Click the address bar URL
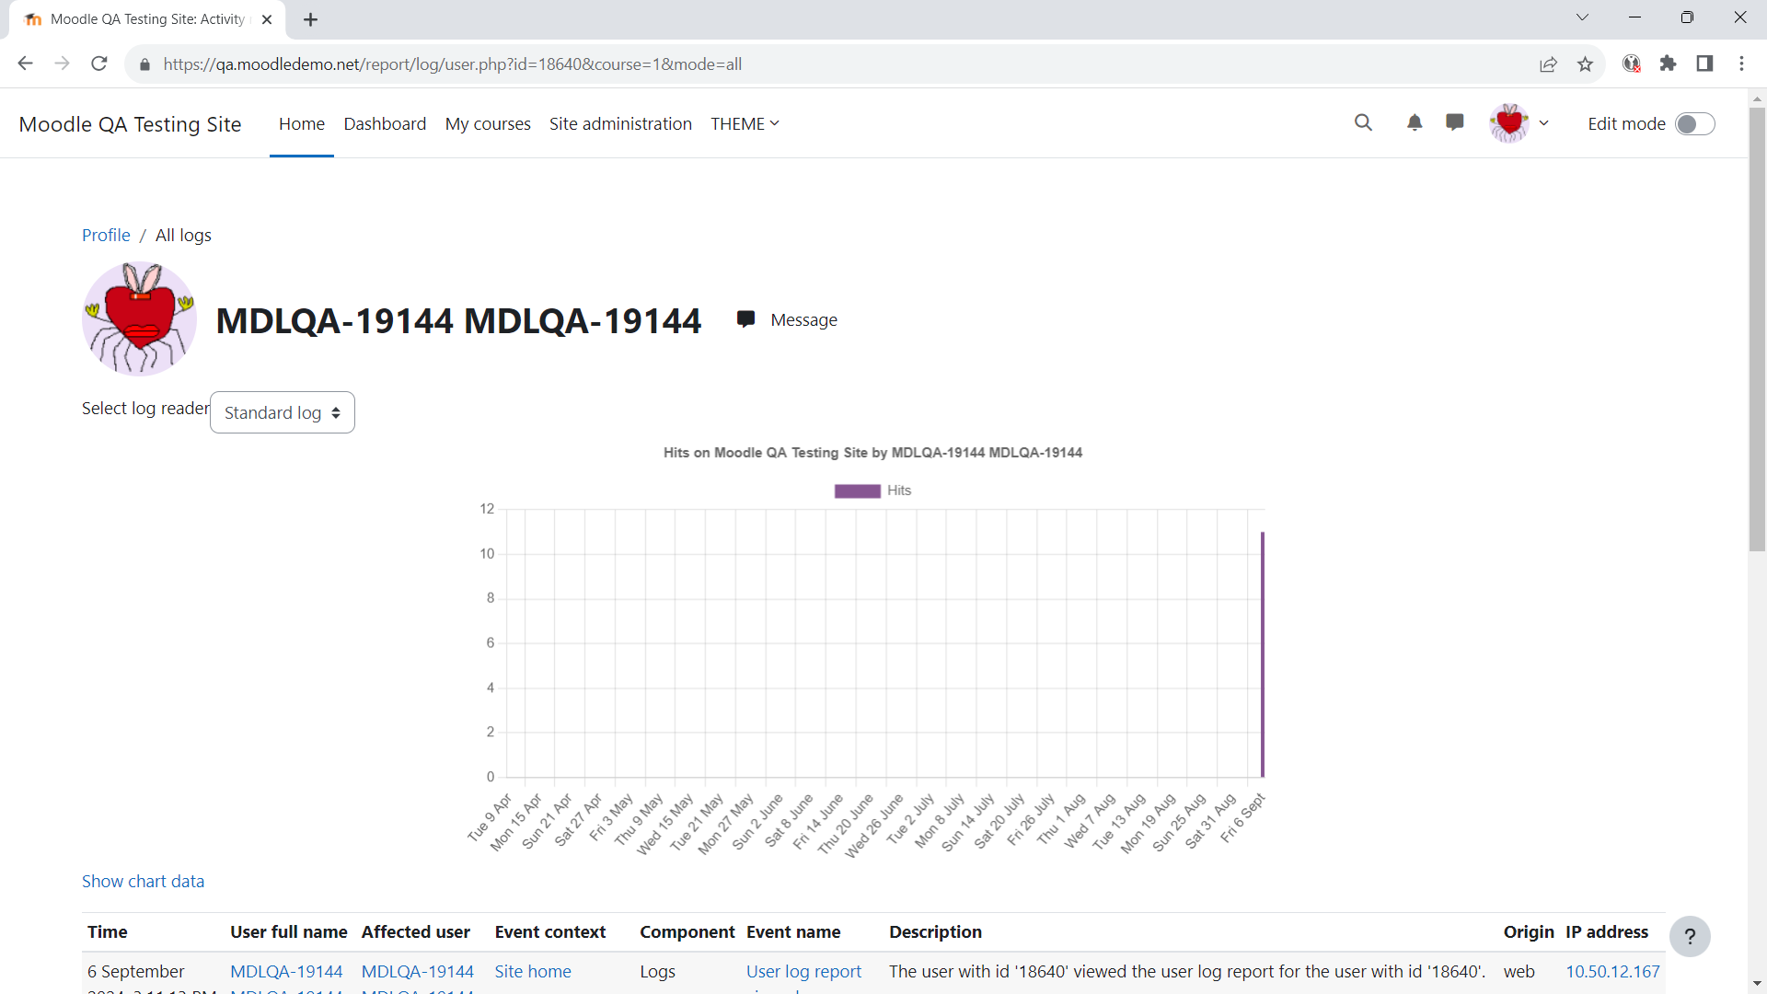 click(x=453, y=64)
